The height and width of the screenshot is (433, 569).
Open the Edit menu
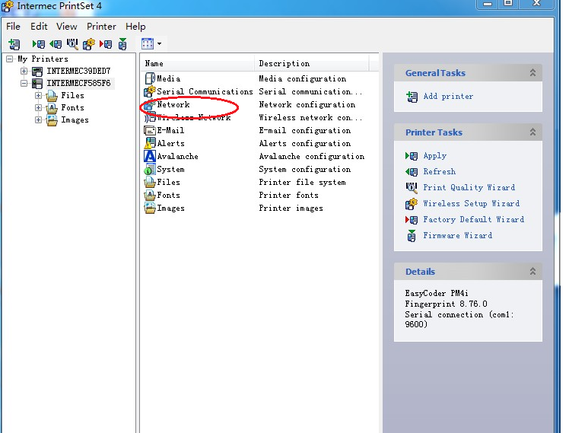click(x=39, y=27)
